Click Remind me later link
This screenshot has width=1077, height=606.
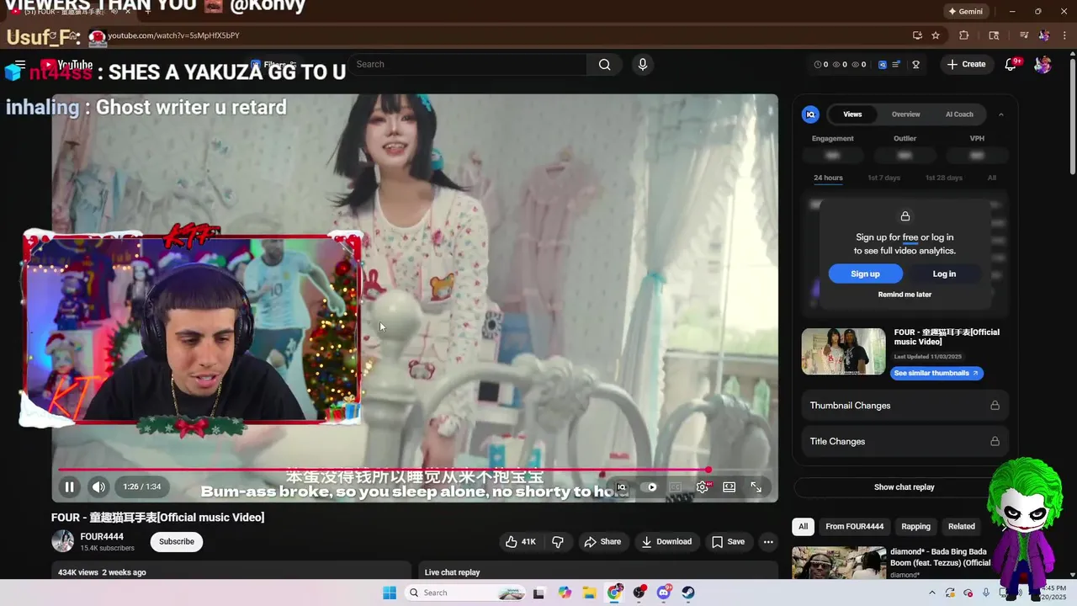pos(905,295)
